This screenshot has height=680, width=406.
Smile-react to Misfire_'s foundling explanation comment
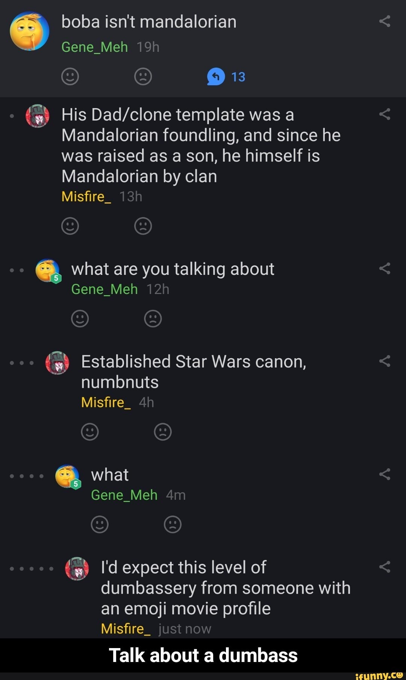point(70,226)
